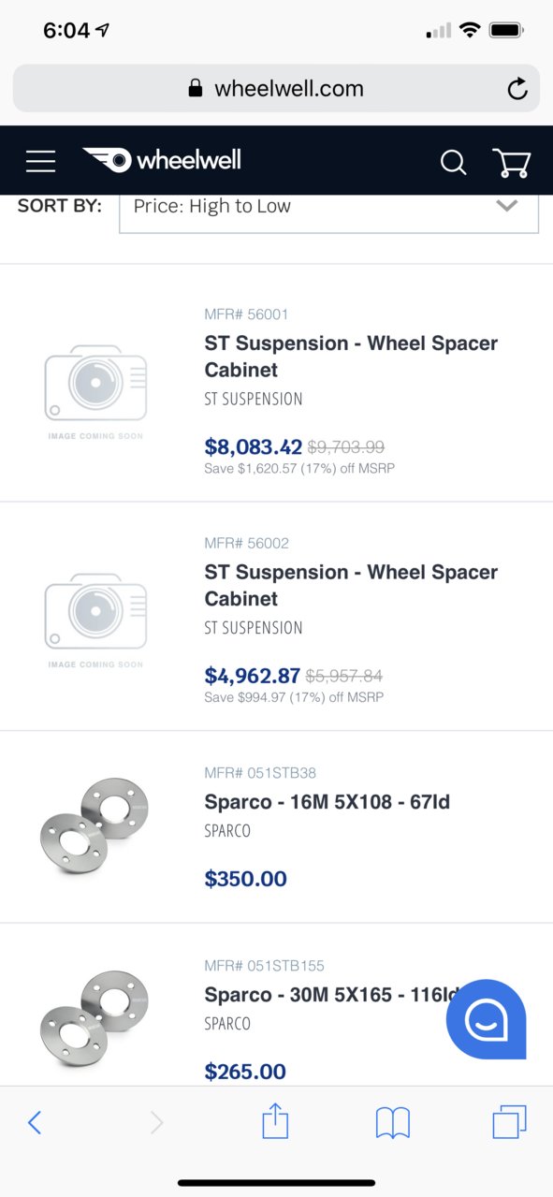Select the Sparco 30M spacer thumbnail
The width and height of the screenshot is (553, 1197).
tap(95, 1018)
